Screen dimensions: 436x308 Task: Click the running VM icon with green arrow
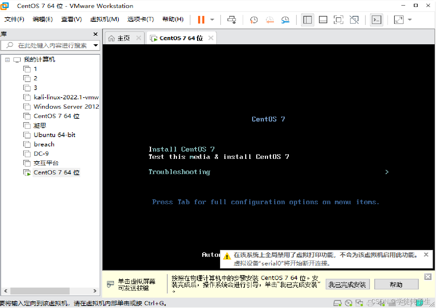pos(27,172)
